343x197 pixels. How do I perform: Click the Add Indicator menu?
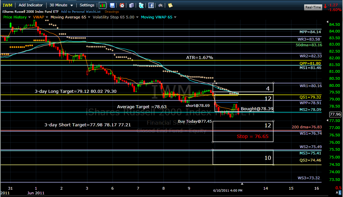coord(30,5)
